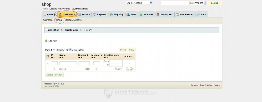
Task: Click the green Add new plus icon
Action: tap(46, 41)
